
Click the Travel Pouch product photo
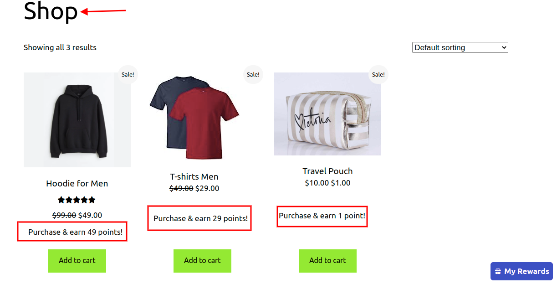click(327, 114)
